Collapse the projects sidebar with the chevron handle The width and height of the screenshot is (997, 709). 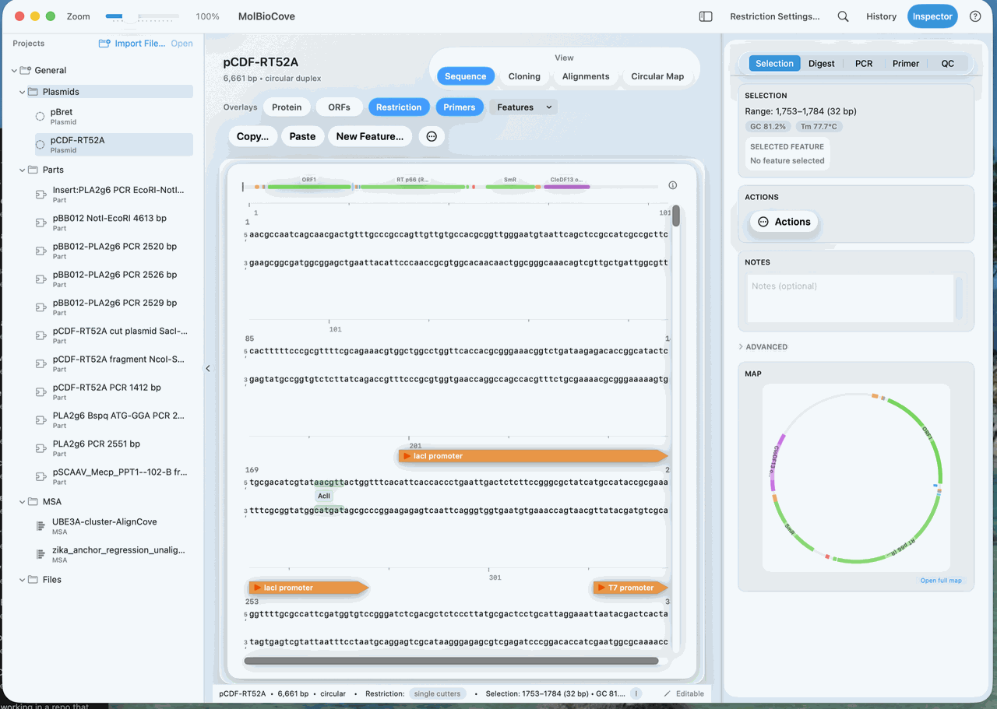pyautogui.click(x=208, y=368)
